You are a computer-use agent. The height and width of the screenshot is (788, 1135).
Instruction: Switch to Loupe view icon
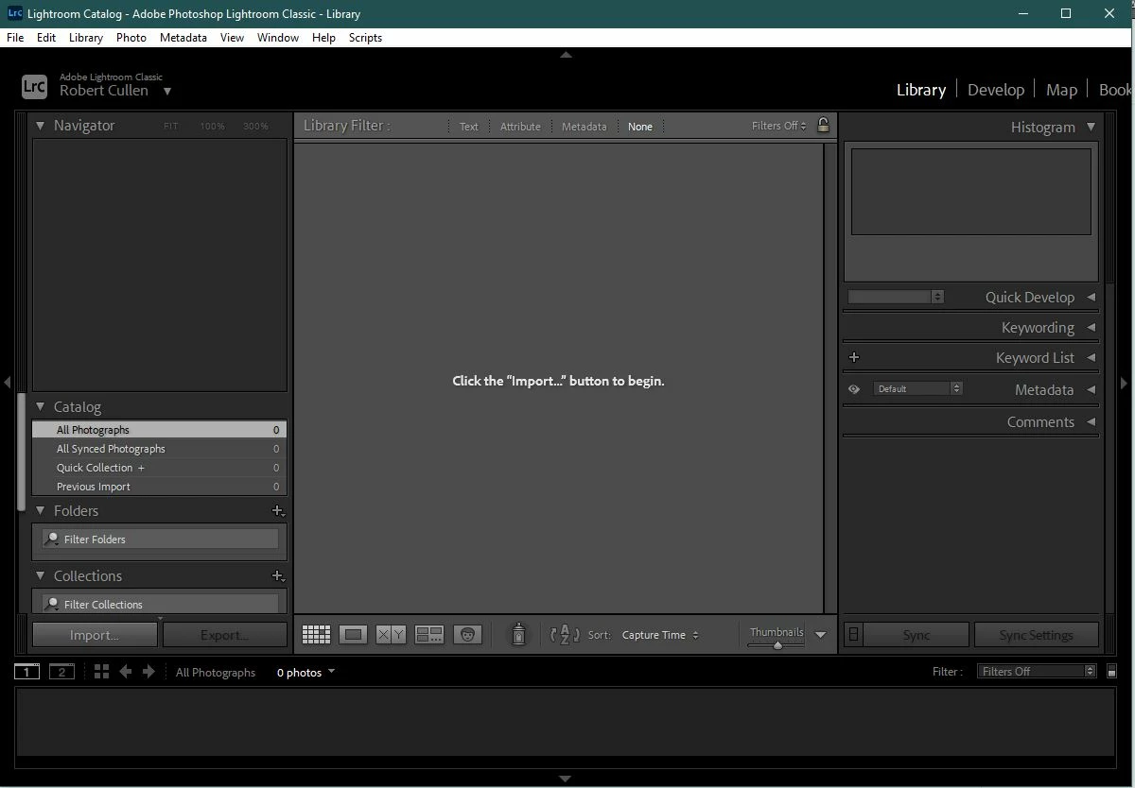353,635
